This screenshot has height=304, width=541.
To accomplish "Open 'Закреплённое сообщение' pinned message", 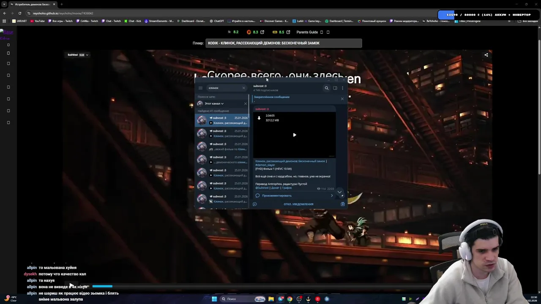I will 272,97.
